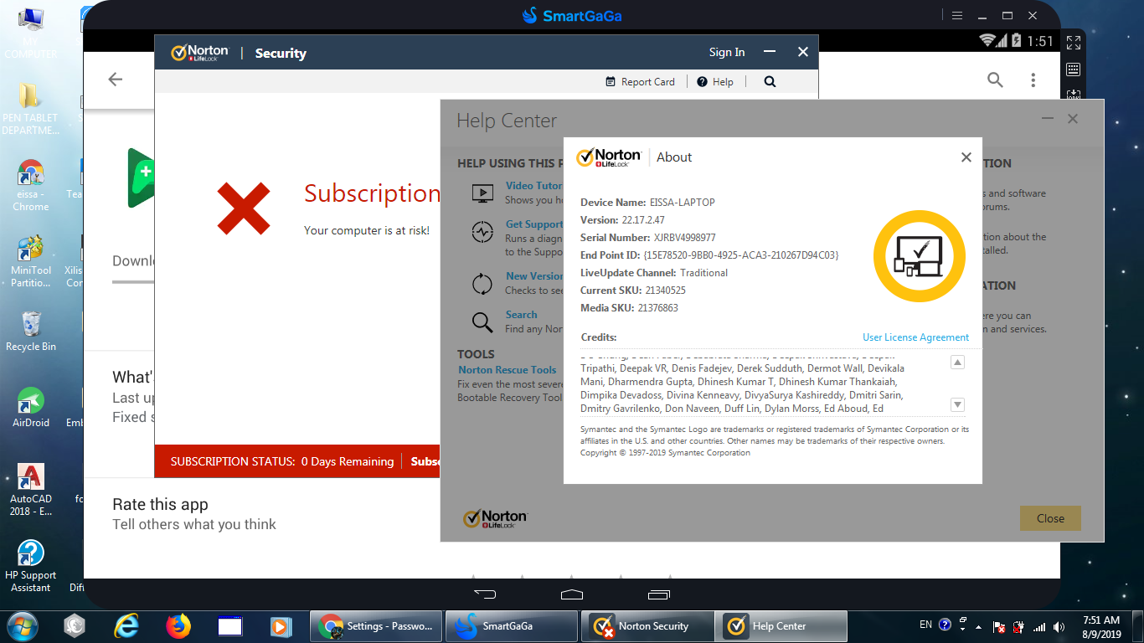Open the Recycle Bin desktop icon

[31, 331]
